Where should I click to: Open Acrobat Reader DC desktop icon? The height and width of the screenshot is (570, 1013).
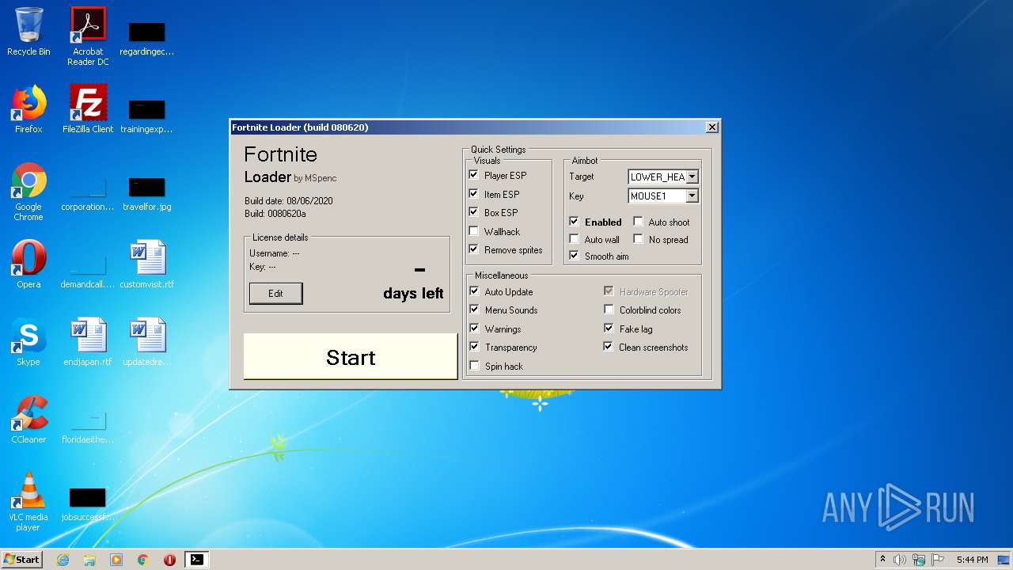(88, 36)
